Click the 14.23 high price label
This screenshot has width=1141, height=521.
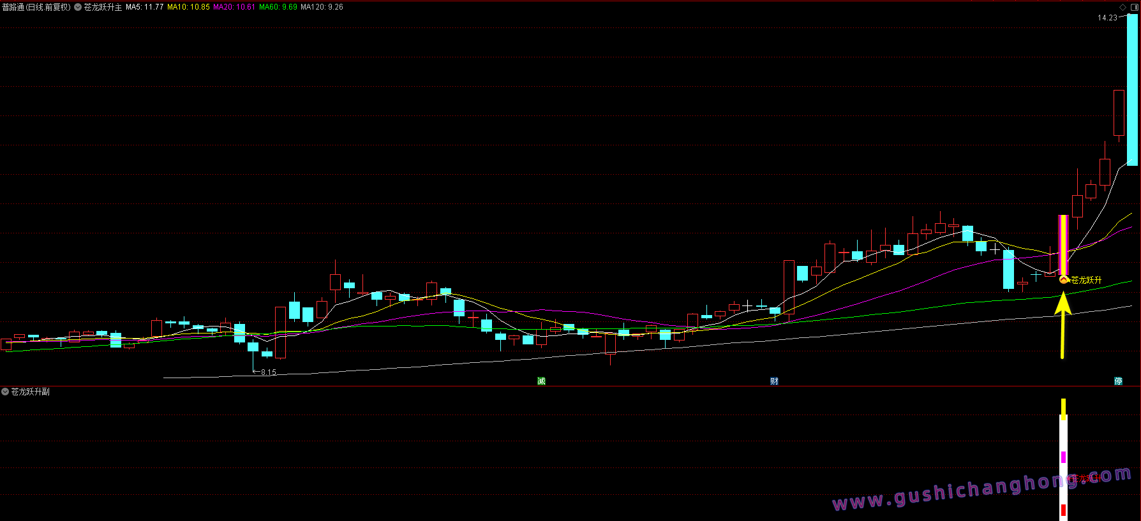pyautogui.click(x=1107, y=18)
